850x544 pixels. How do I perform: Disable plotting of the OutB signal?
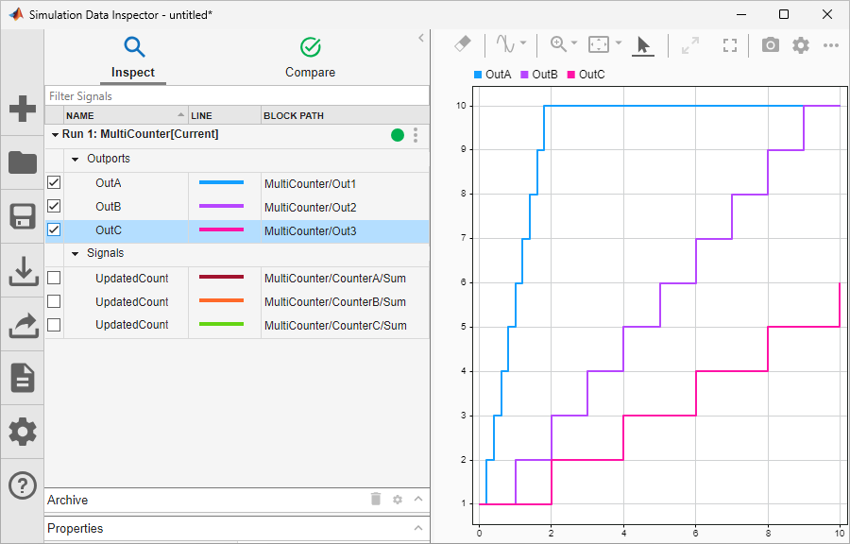click(x=54, y=206)
